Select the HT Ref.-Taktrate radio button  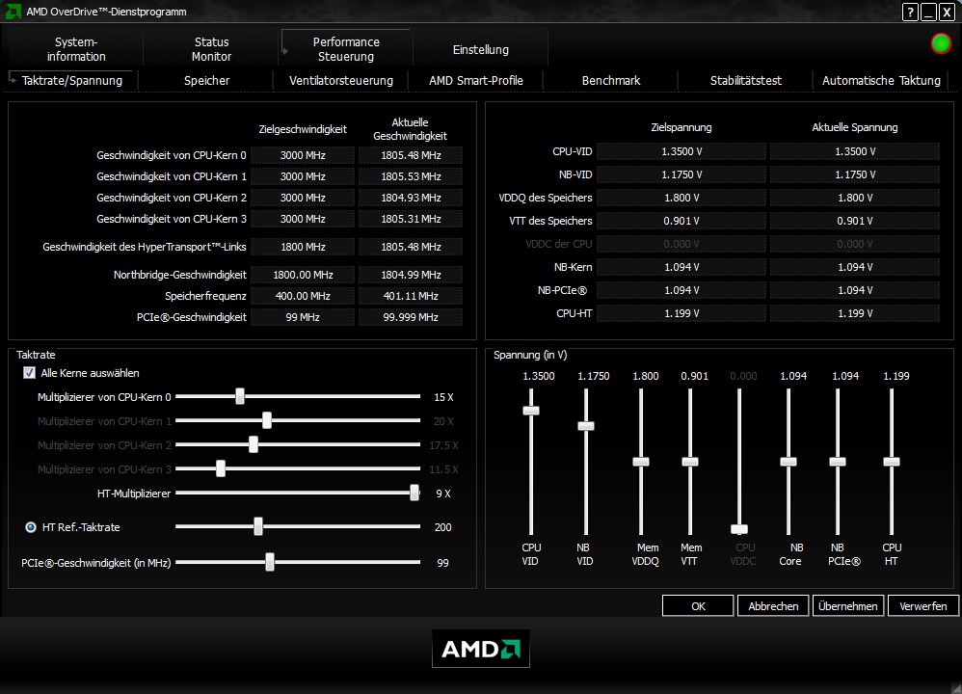click(x=30, y=527)
